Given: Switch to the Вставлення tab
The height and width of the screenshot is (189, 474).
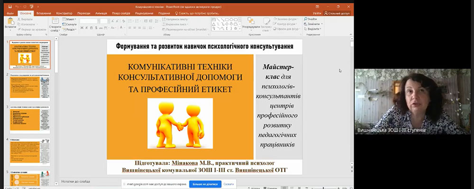Looking at the screenshot, I should pos(44,13).
